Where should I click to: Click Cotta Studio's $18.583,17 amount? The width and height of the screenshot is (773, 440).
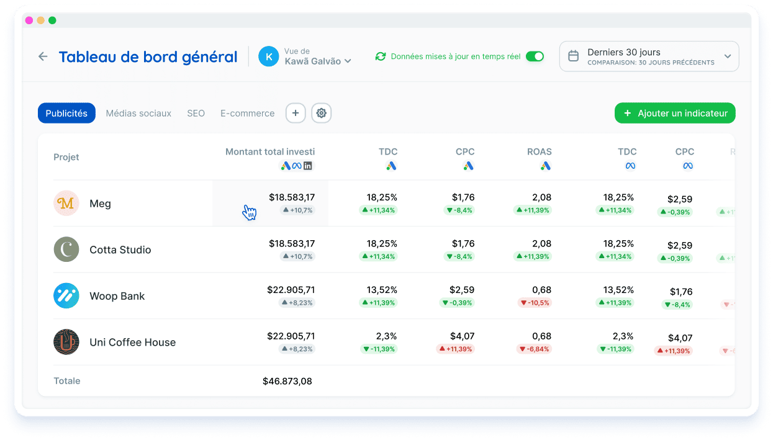292,243
